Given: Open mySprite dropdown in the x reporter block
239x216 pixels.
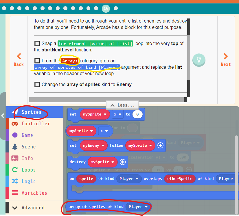Looking at the screenshot, I should click(81, 131).
